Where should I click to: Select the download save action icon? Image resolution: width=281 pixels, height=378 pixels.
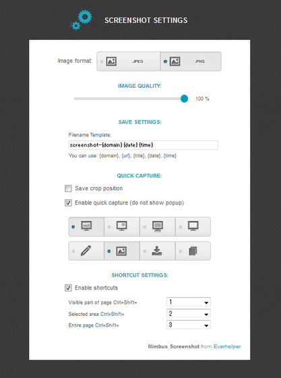click(157, 251)
